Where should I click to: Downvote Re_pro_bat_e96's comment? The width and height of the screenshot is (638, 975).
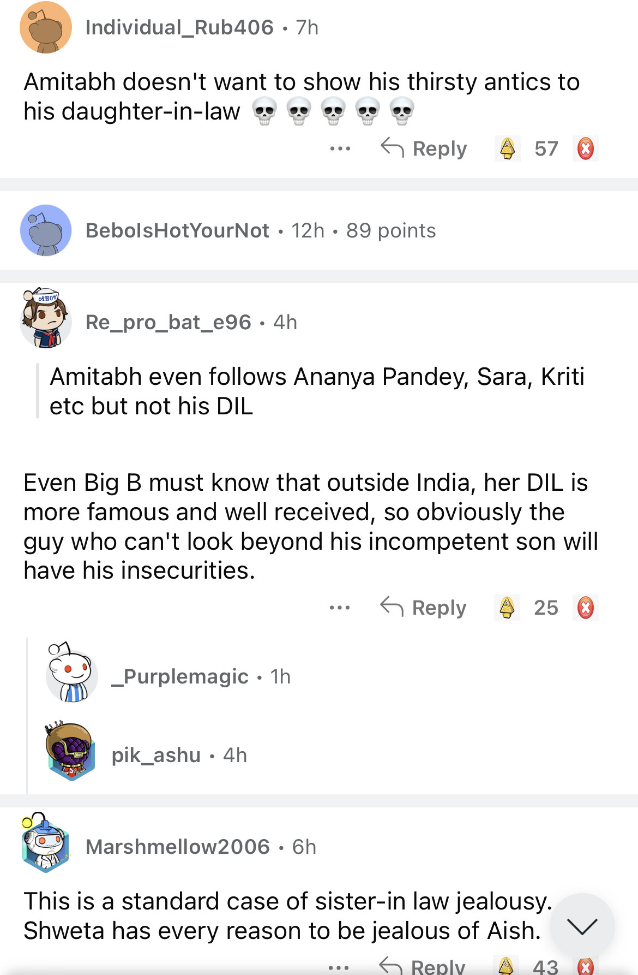[x=586, y=608]
